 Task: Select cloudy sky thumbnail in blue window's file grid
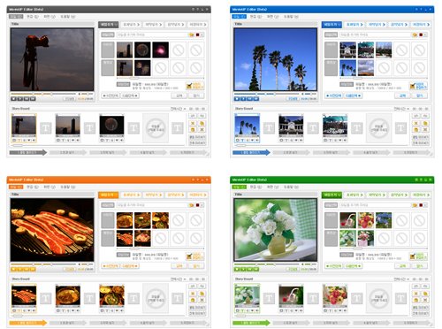[x=366, y=68]
